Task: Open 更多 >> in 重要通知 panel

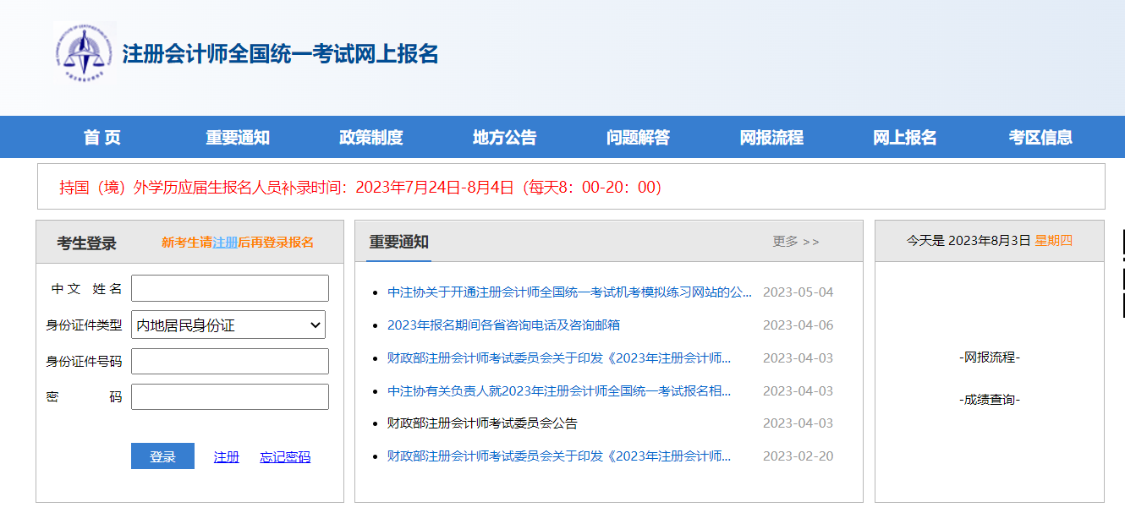Action: pos(795,242)
